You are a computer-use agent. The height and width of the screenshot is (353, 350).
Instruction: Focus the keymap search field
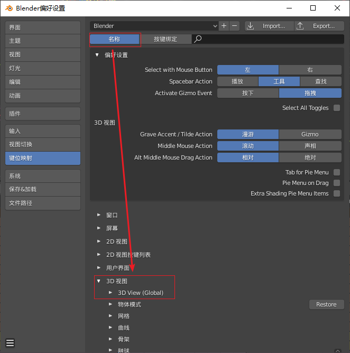(x=268, y=39)
